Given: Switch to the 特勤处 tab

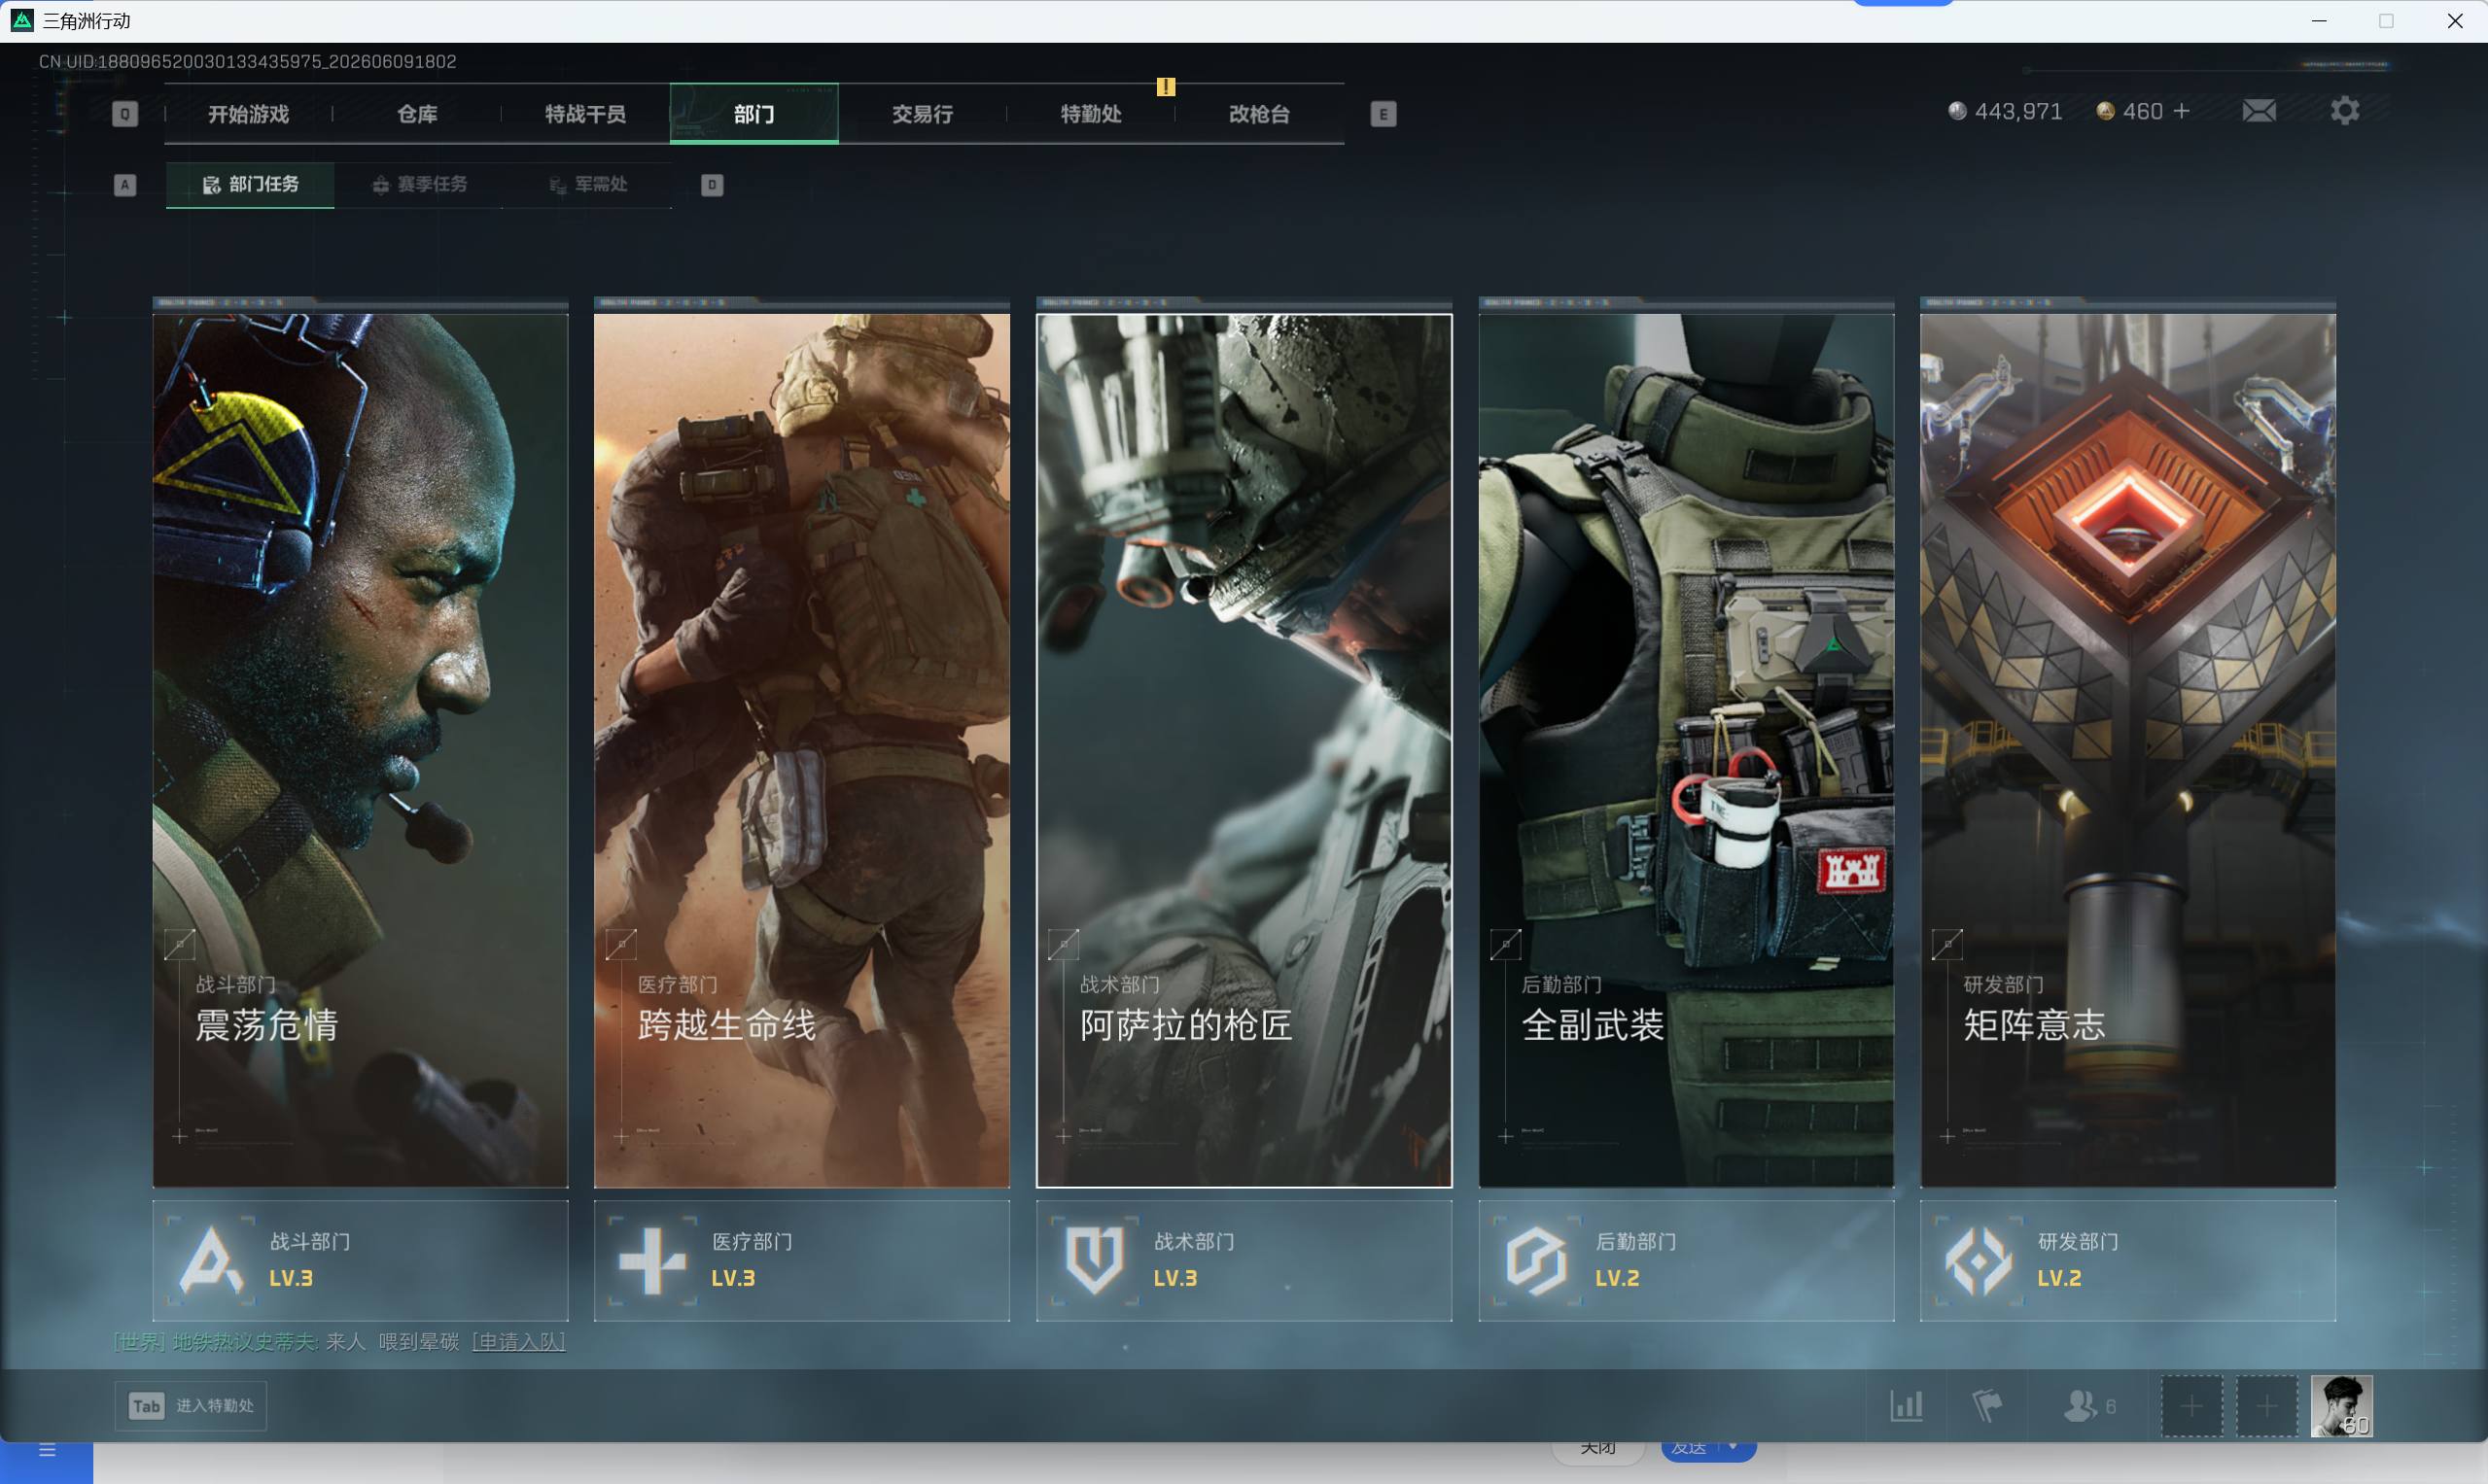Looking at the screenshot, I should tap(1091, 114).
